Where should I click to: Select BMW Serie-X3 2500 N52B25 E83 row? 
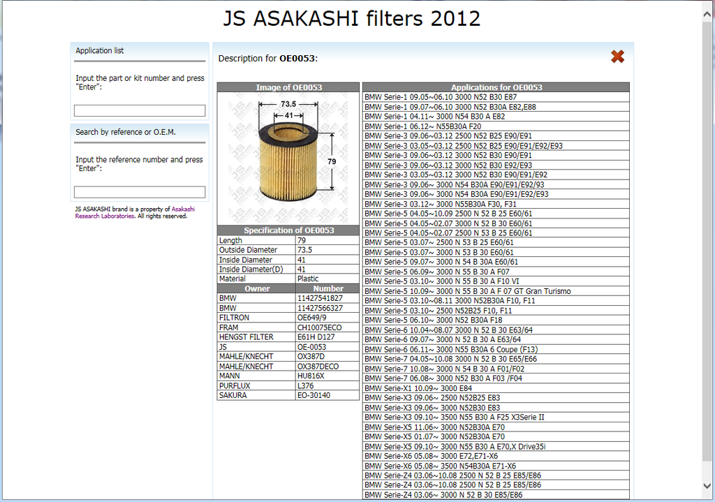[496, 397]
